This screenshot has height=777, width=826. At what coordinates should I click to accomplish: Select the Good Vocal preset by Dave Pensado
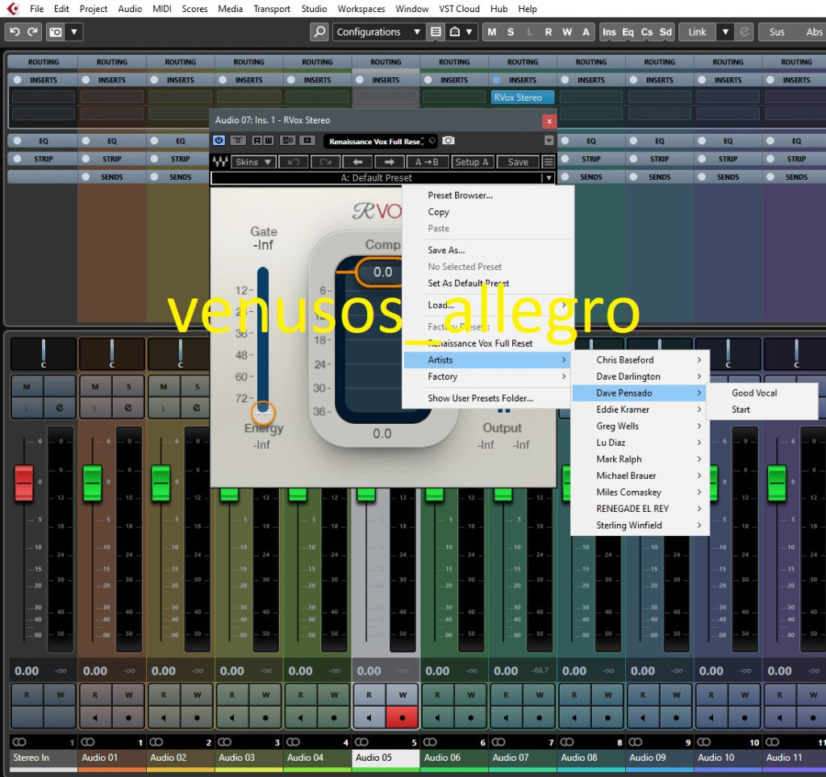click(752, 393)
